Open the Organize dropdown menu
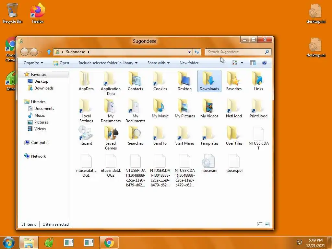The height and width of the screenshot is (249, 332). click(33, 63)
